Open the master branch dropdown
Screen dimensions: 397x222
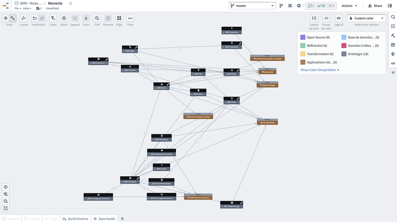coord(252,6)
